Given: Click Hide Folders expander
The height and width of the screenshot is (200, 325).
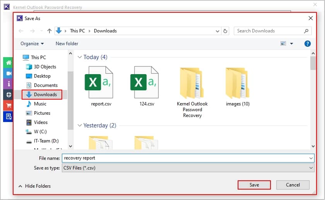Looking at the screenshot, I should (x=35, y=186).
